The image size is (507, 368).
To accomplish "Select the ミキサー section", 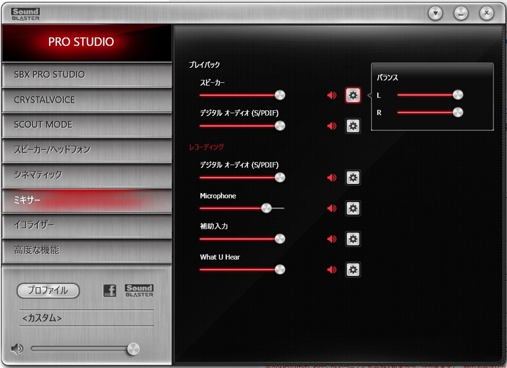I will click(87, 200).
